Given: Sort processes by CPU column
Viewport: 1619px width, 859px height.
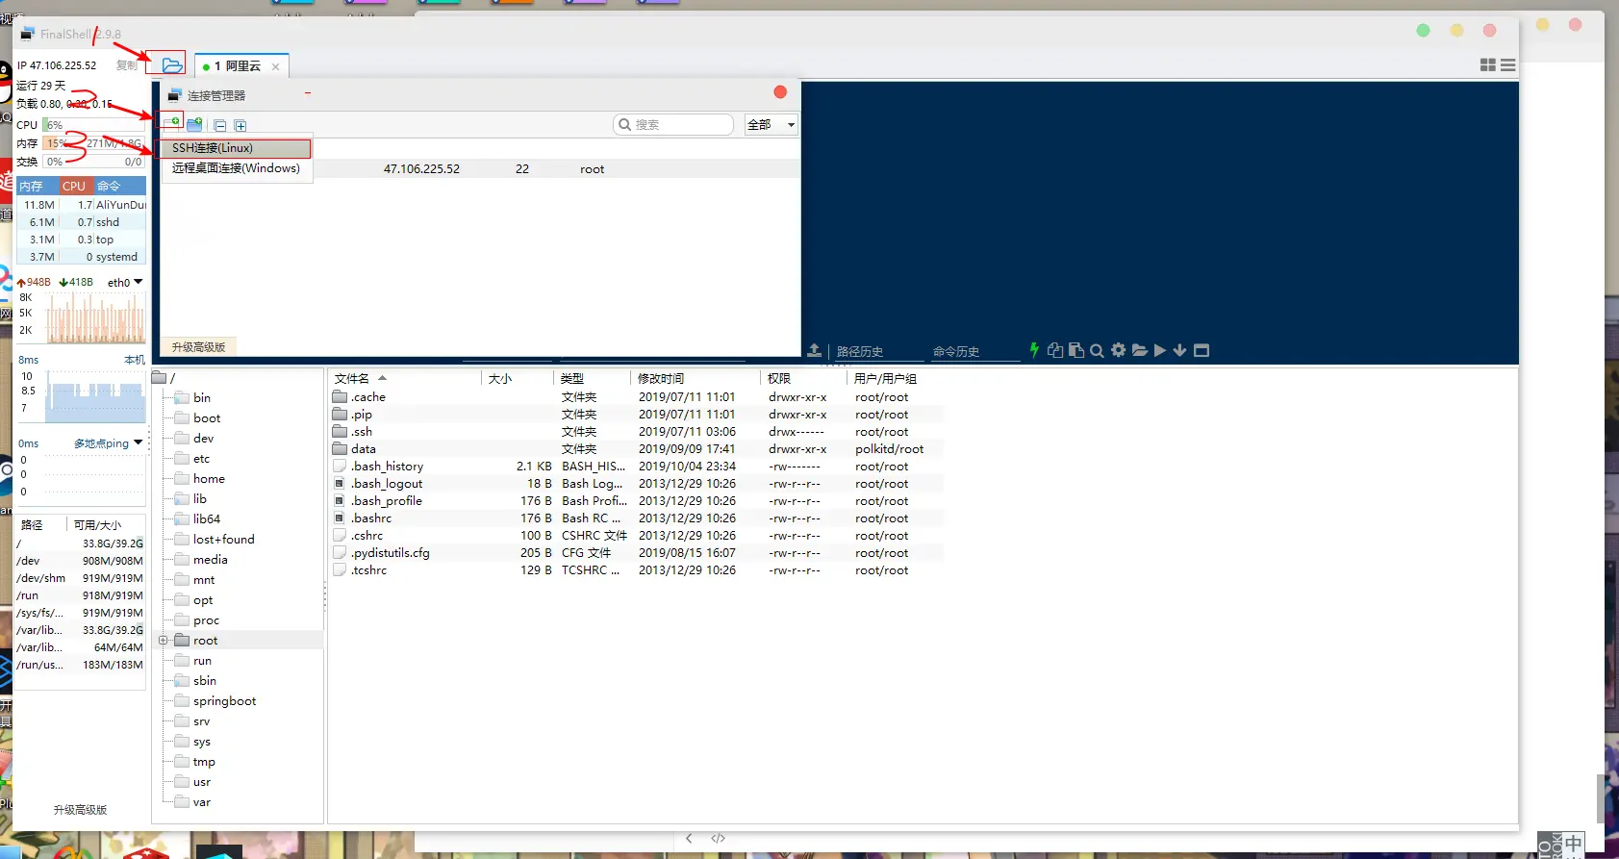Looking at the screenshot, I should (74, 187).
